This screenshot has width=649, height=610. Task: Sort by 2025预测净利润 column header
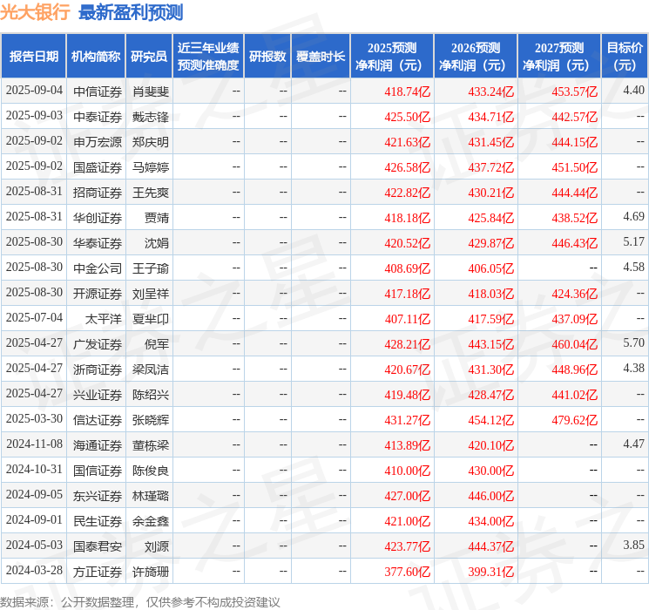click(x=391, y=57)
